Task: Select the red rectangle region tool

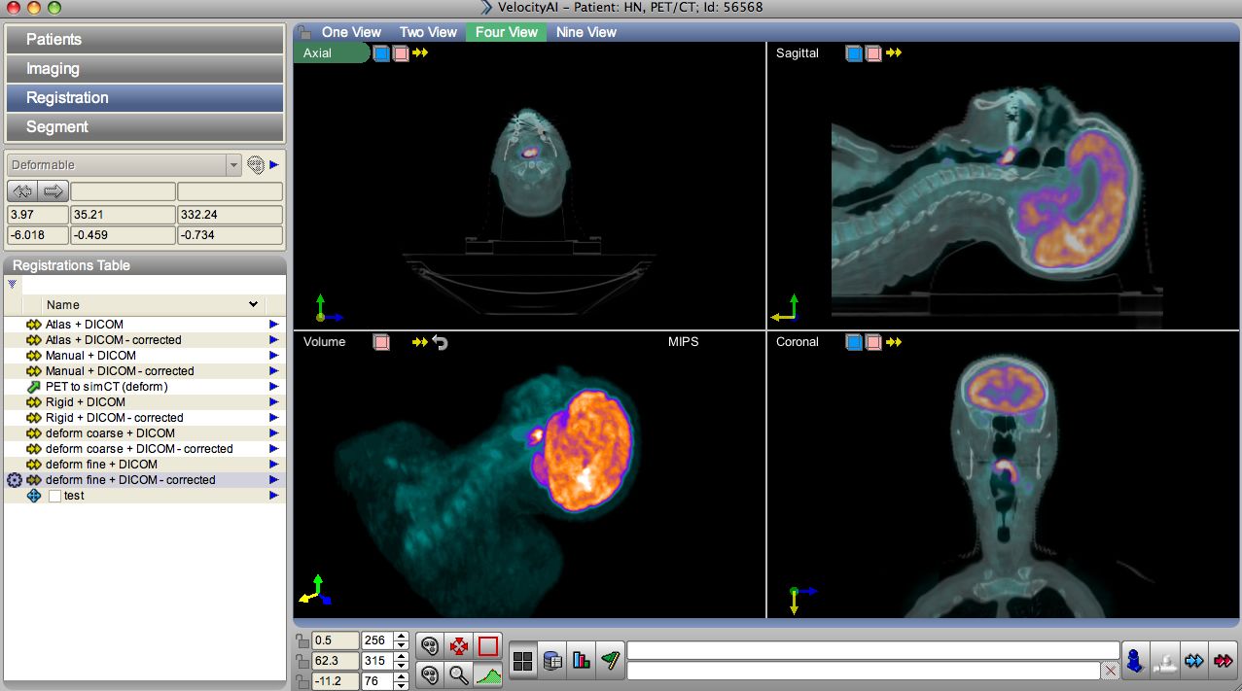Action: pos(488,645)
